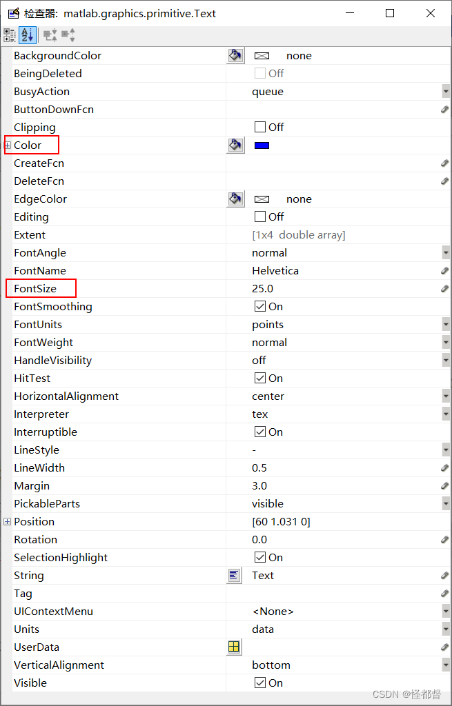The image size is (452, 706).
Task: Edit DeleteFcn with pencil icon
Action: (445, 181)
